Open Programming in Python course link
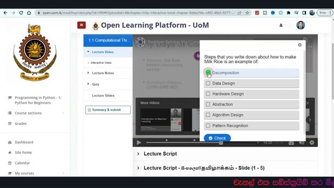 (38, 100)
